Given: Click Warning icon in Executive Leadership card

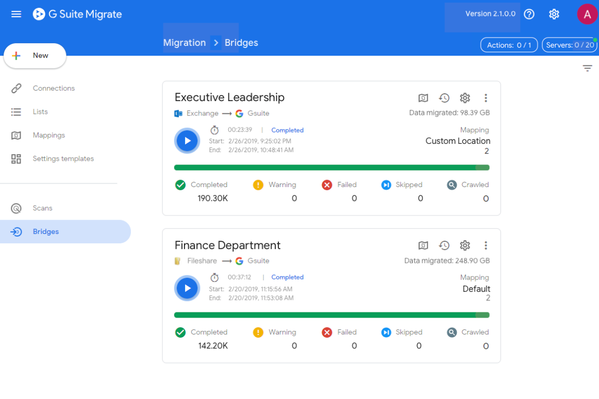Looking at the screenshot, I should coord(258,185).
